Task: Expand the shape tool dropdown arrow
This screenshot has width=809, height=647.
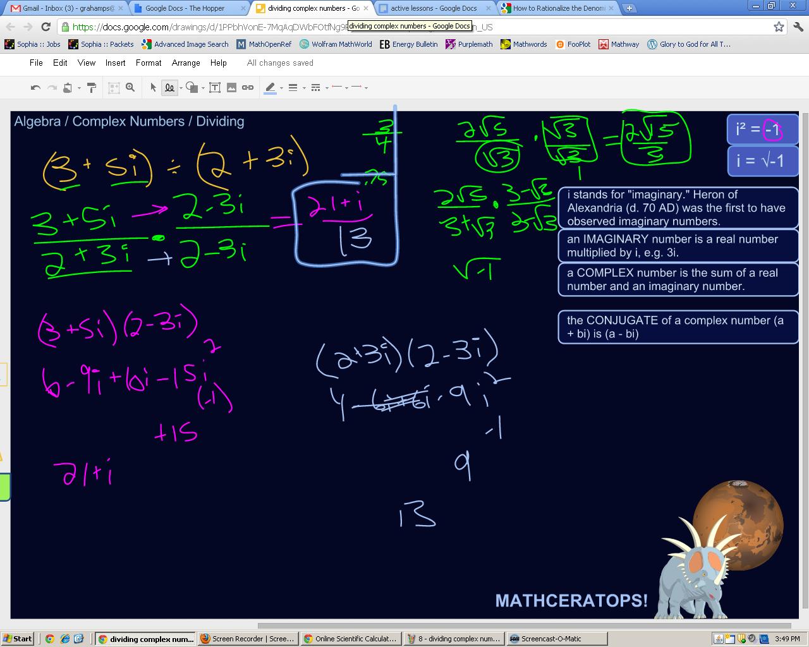Action: pyautogui.click(x=203, y=88)
